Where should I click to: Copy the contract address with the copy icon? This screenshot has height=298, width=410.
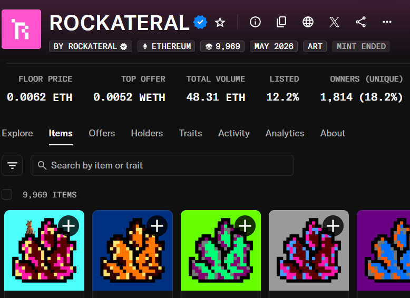click(x=281, y=22)
